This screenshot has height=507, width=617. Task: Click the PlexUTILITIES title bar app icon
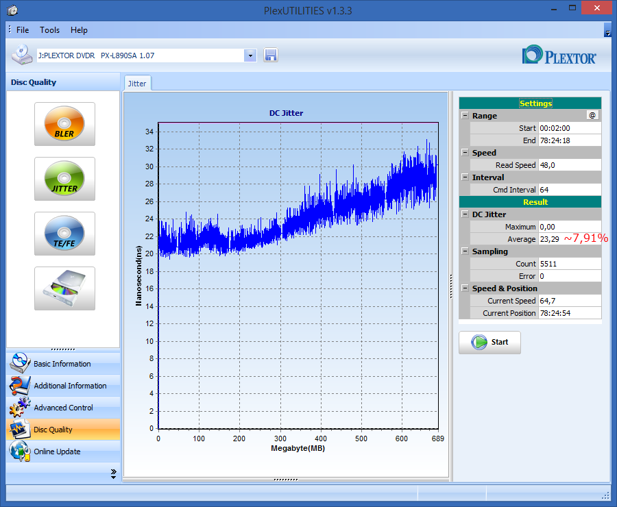12,10
